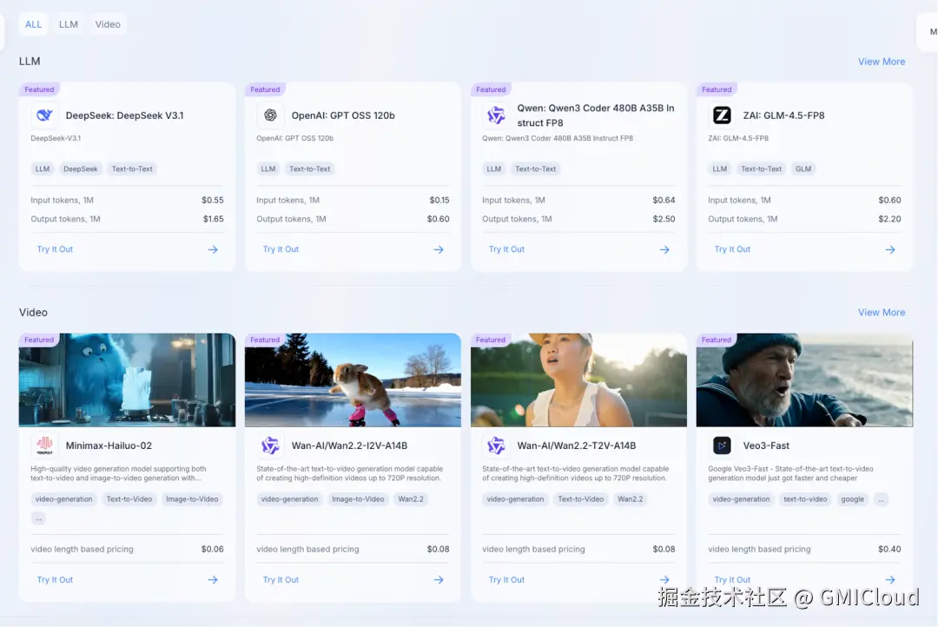The width and height of the screenshot is (938, 627).
Task: Open the ZAI: GLM-4.5-FP8 title
Action: (x=783, y=115)
